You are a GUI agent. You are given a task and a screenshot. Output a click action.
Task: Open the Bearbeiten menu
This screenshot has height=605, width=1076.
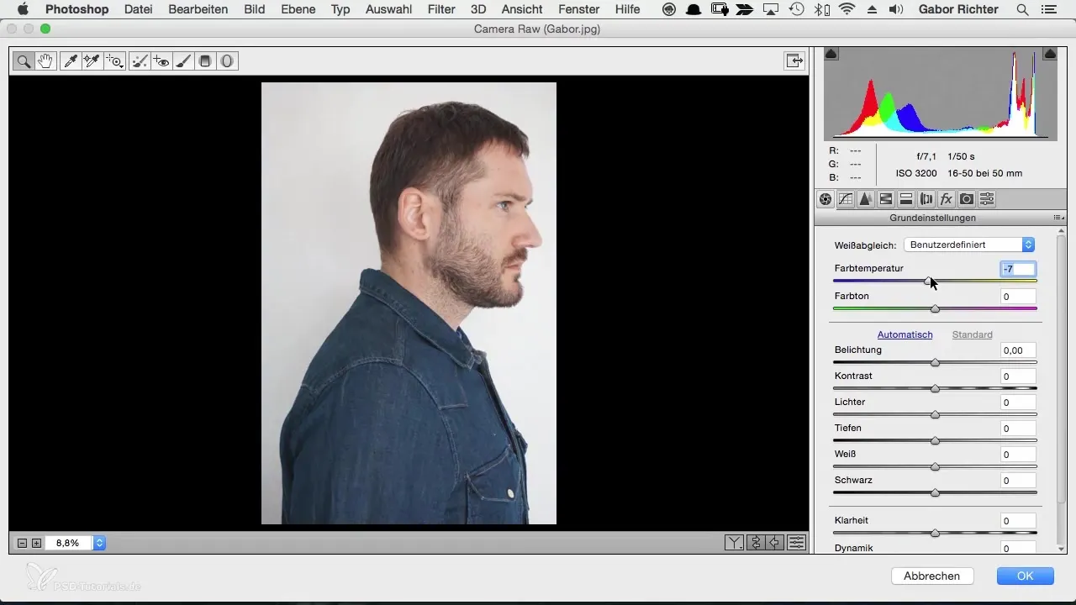(198, 9)
